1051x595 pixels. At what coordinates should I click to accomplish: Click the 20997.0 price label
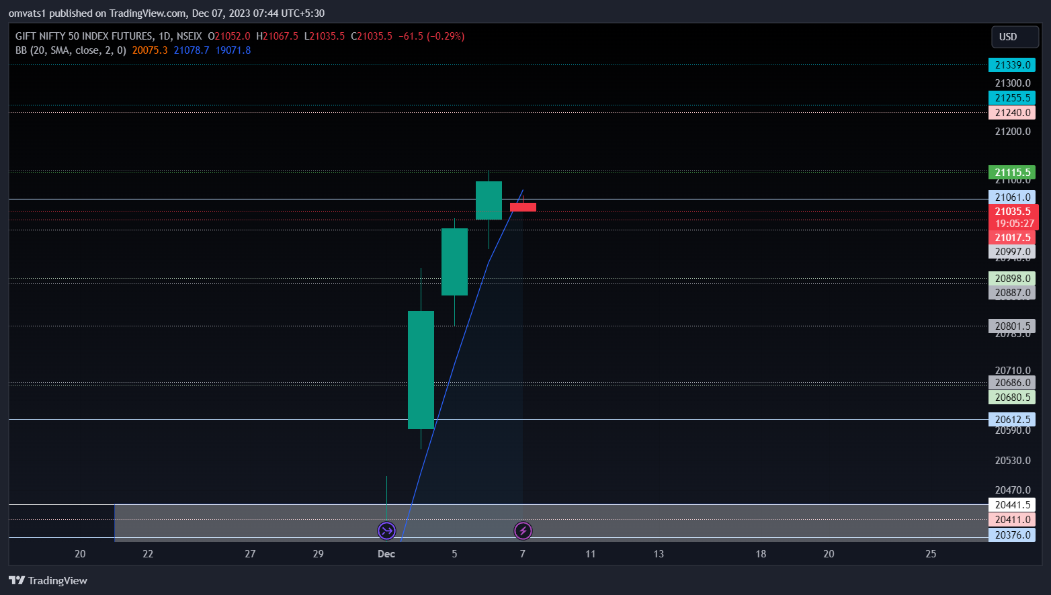pos(1012,252)
